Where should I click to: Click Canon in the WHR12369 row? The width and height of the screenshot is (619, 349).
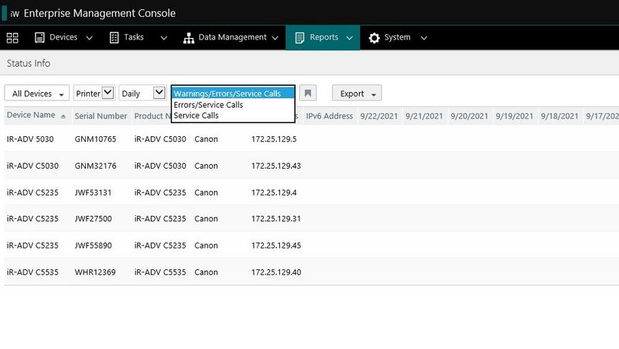click(206, 272)
